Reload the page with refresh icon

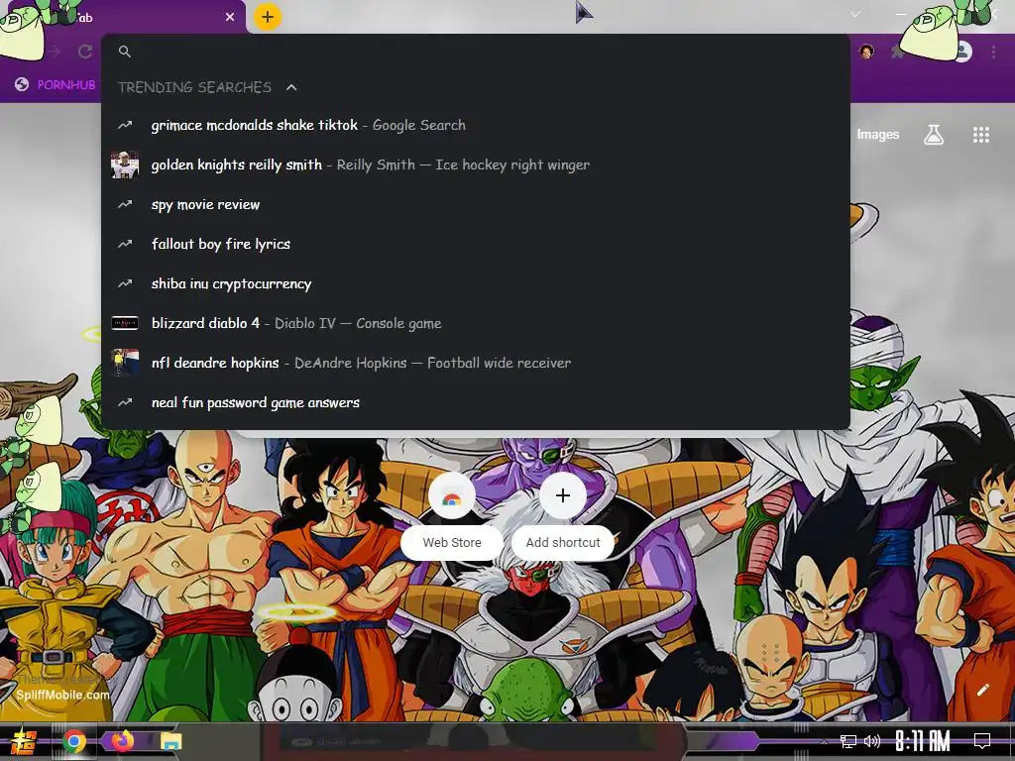pos(85,52)
